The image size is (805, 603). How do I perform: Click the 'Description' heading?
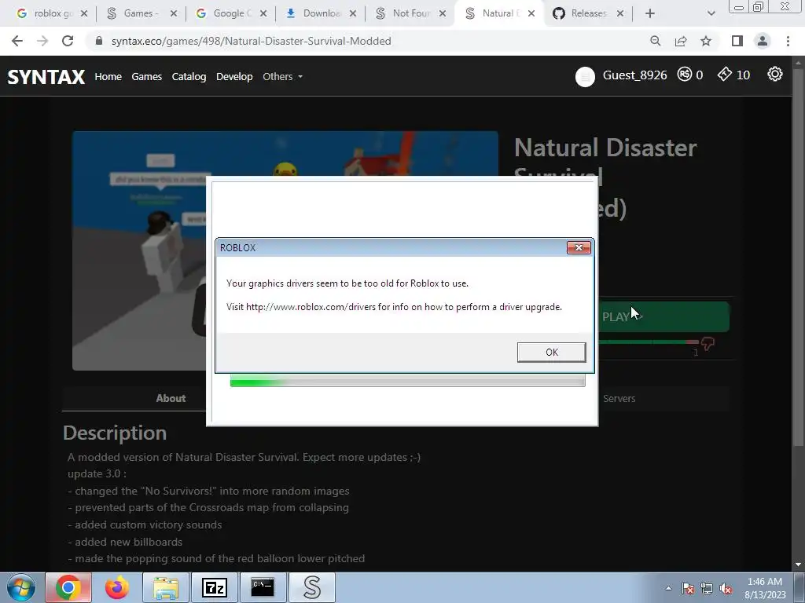pos(115,433)
